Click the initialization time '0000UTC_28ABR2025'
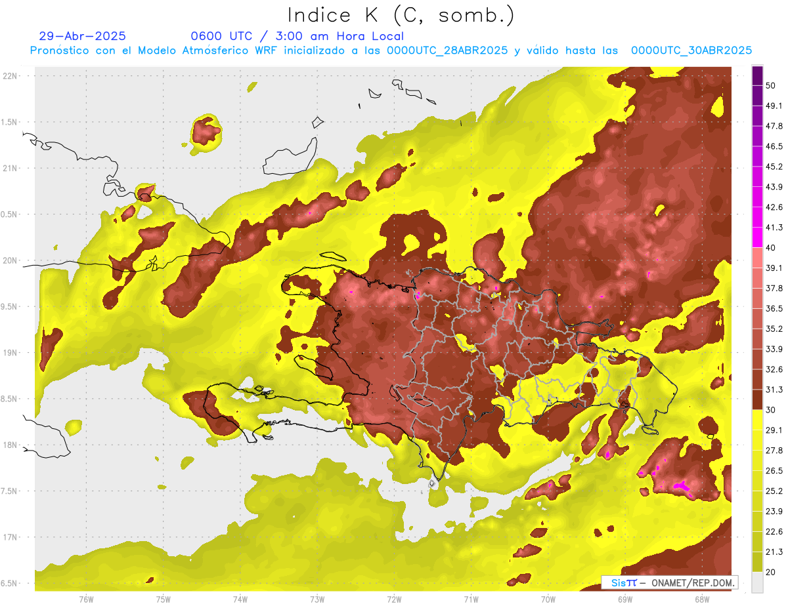The image size is (788, 608). click(447, 50)
